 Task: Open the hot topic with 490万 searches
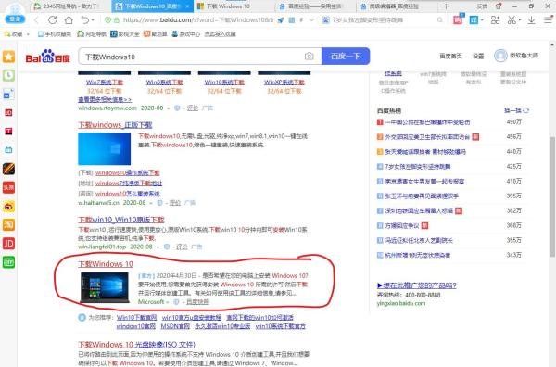(427, 122)
